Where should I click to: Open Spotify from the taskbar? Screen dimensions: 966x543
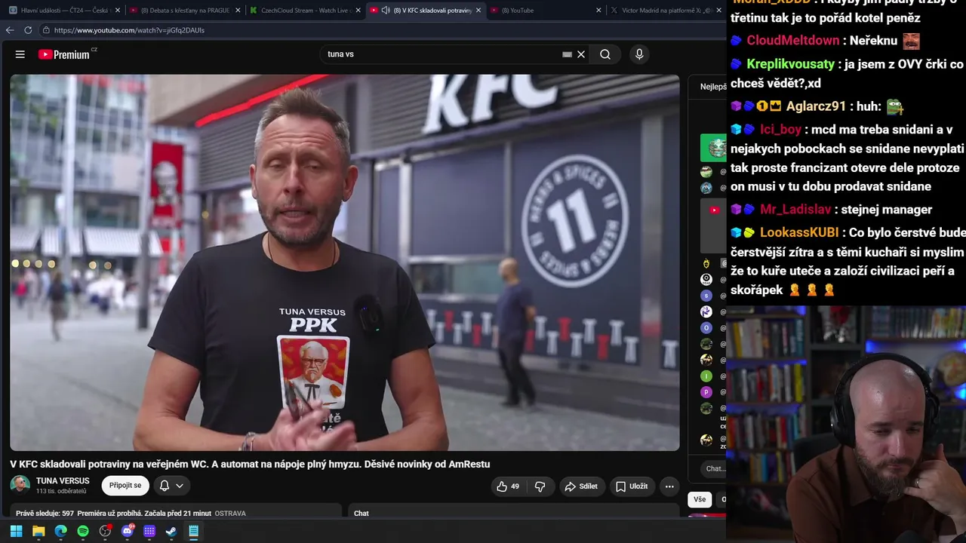pos(83,531)
